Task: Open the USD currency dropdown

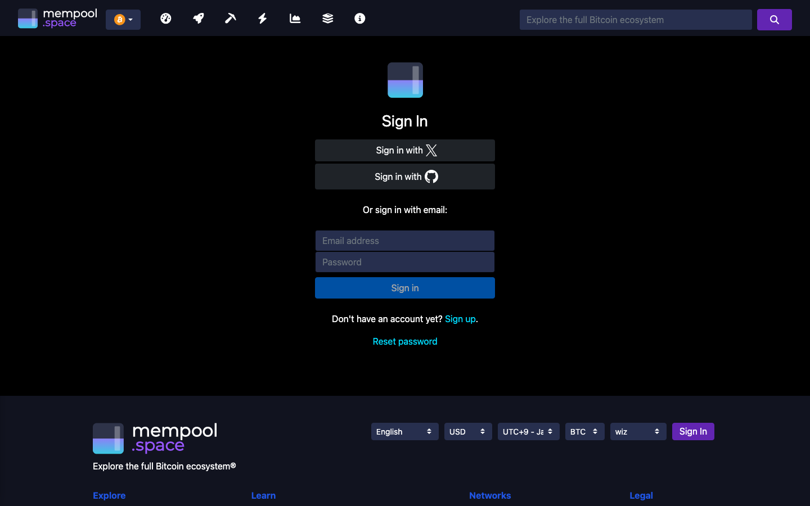Action: pyautogui.click(x=467, y=431)
